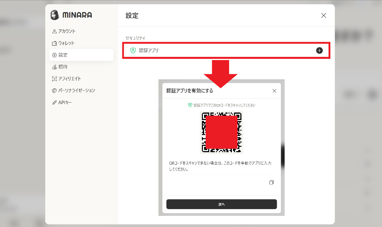The image size is (382, 227).
Task: Close the 認証アプリを有効にする dialog
Action: point(274,91)
